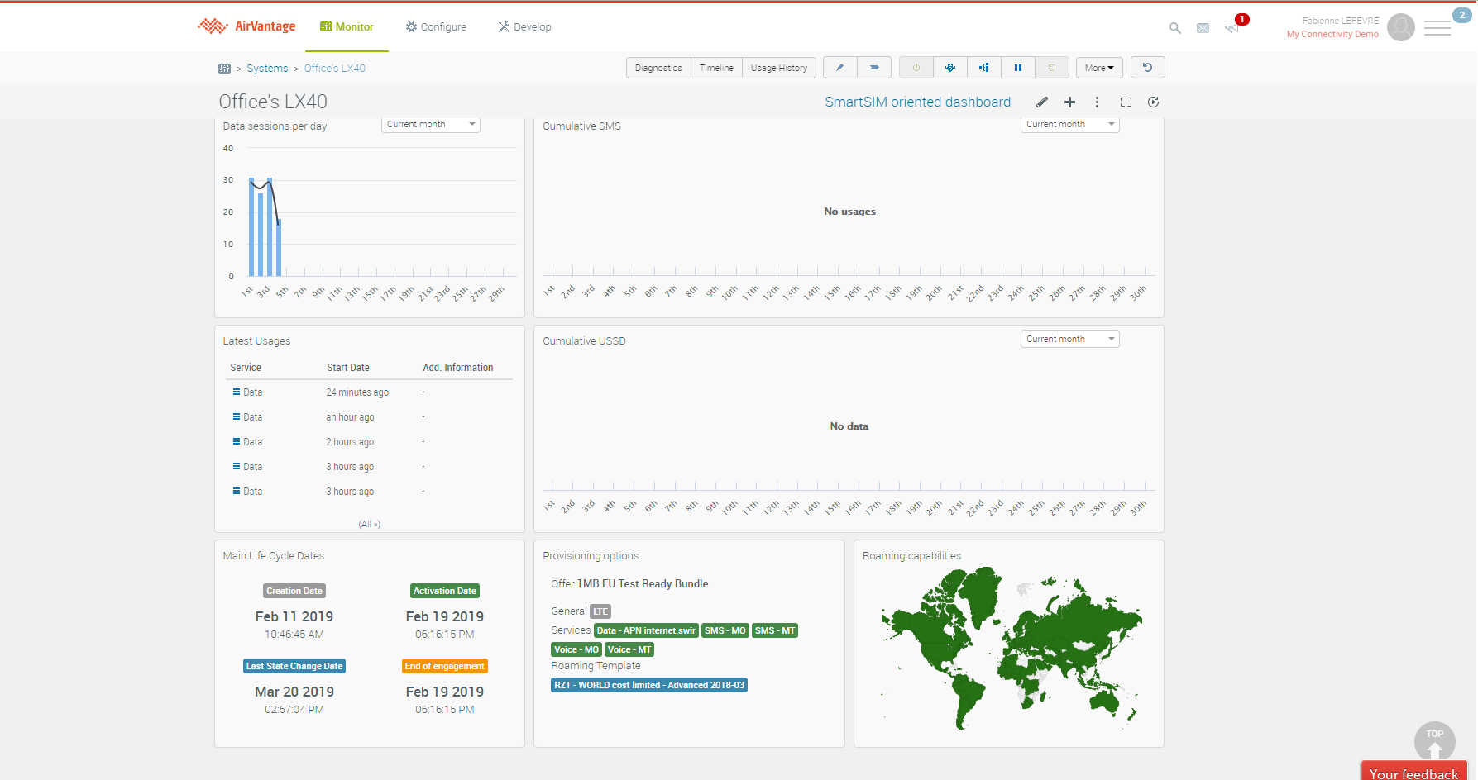This screenshot has width=1478, height=780.
Task: Open the Develop menu
Action: coord(524,27)
